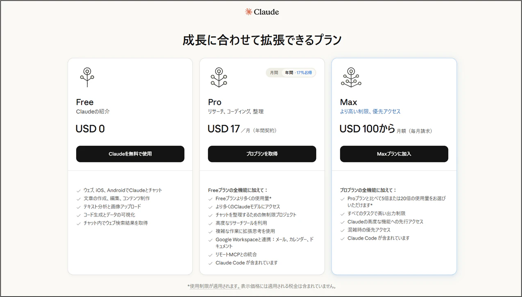The width and height of the screenshot is (522, 297).
Task: Click the Pro plan branching icon
Action: pyautogui.click(x=219, y=77)
